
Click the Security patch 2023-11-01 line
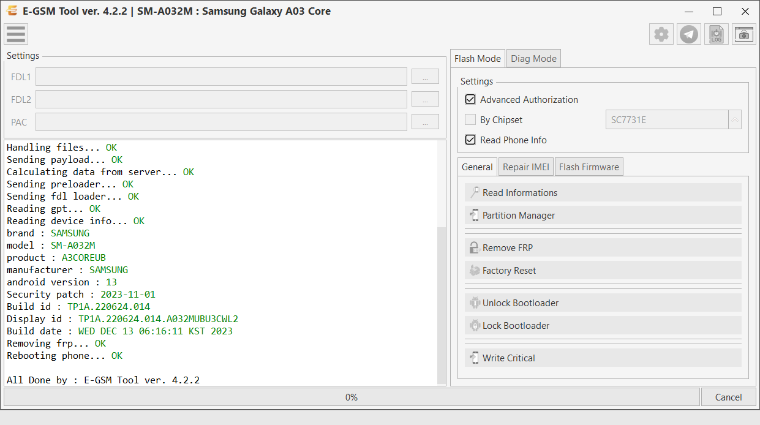(x=81, y=294)
